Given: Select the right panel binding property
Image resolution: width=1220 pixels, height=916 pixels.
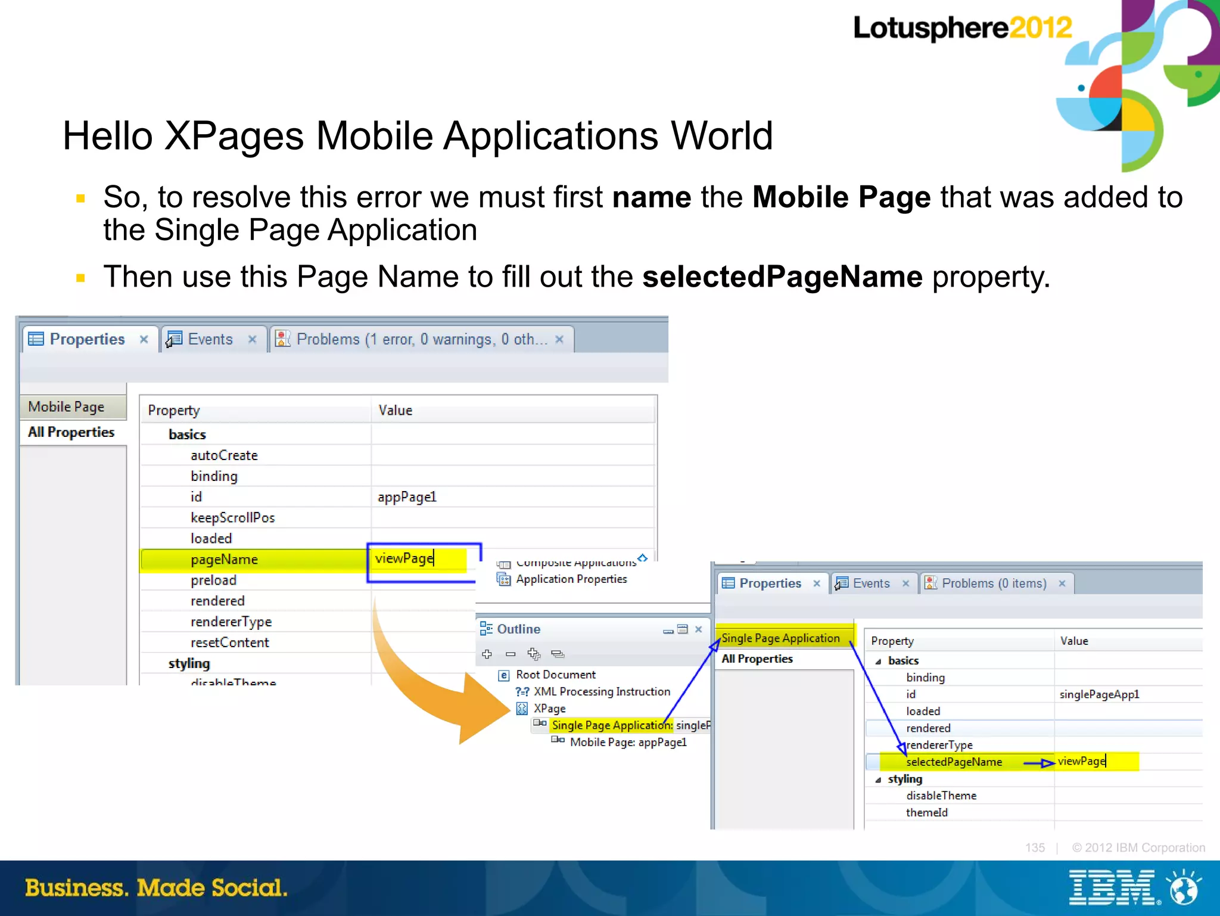Looking at the screenshot, I should point(925,678).
